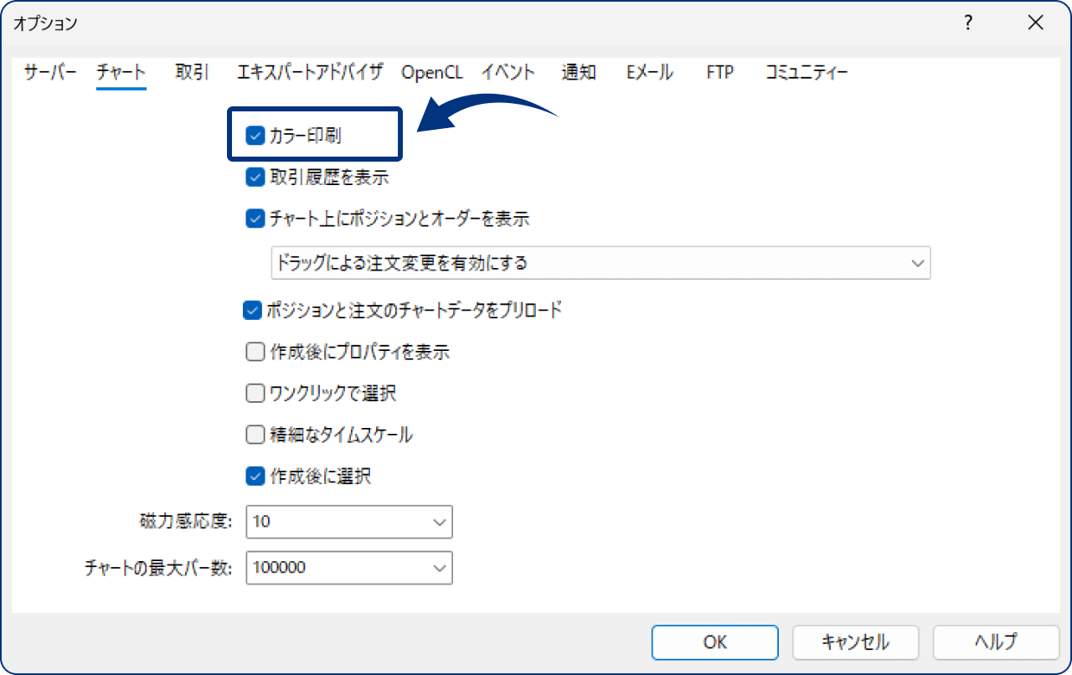Viewport: 1072px width, 675px height.
Task: Enable 作成後にプロパティを表示 option
Action: click(x=255, y=352)
